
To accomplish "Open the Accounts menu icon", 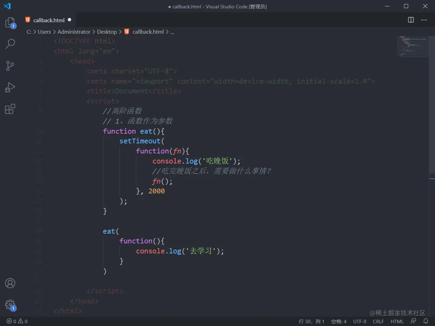I will click(x=10, y=283).
